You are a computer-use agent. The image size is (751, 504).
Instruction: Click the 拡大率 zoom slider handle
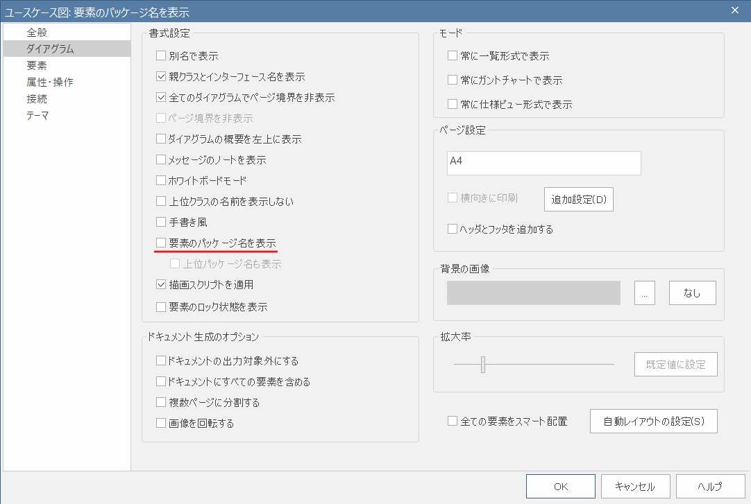tap(483, 364)
